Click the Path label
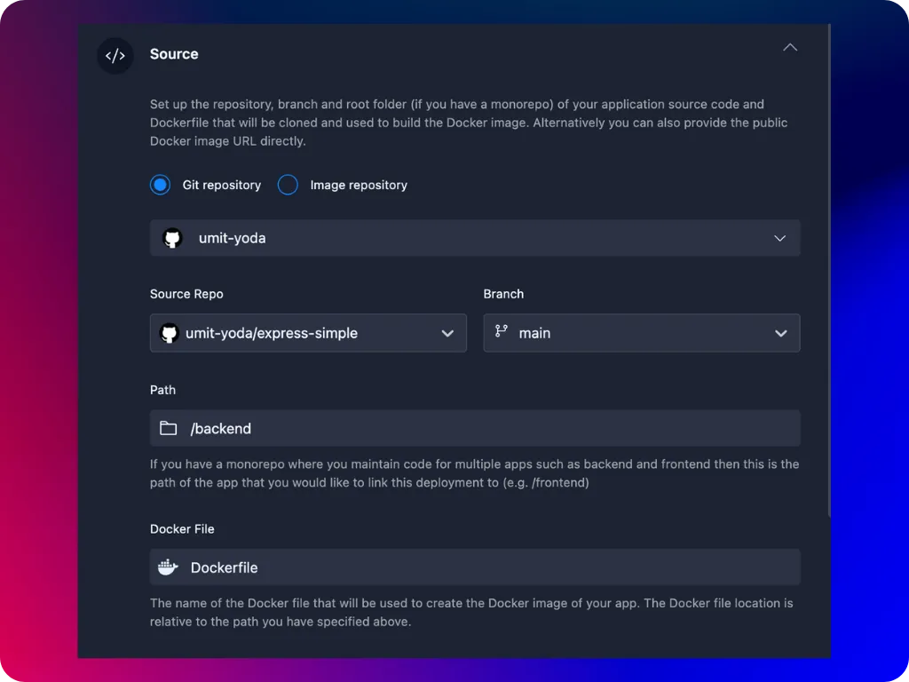Screen dimensions: 909x682 [x=162, y=390]
